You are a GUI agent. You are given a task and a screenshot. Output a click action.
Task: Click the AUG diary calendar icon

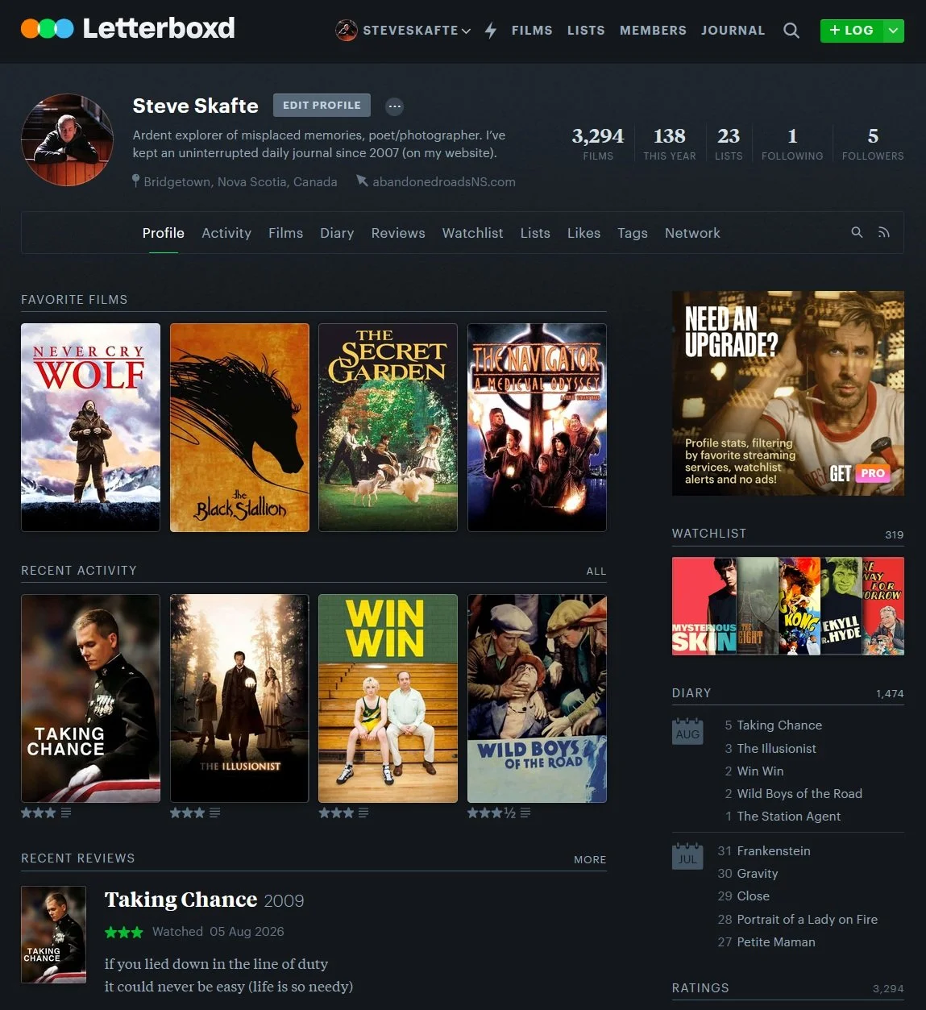[687, 731]
